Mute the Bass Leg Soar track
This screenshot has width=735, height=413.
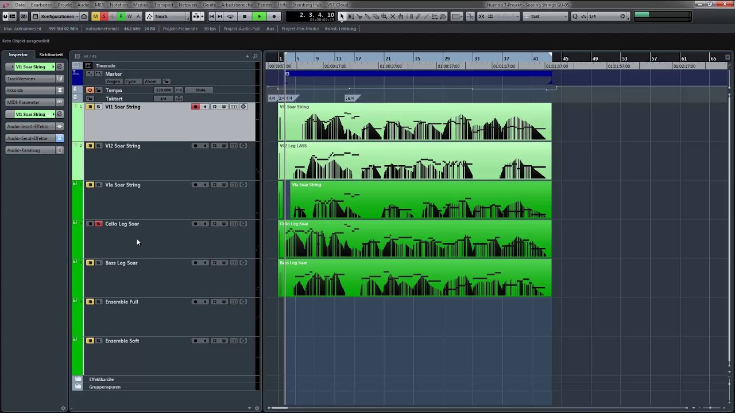pos(90,263)
